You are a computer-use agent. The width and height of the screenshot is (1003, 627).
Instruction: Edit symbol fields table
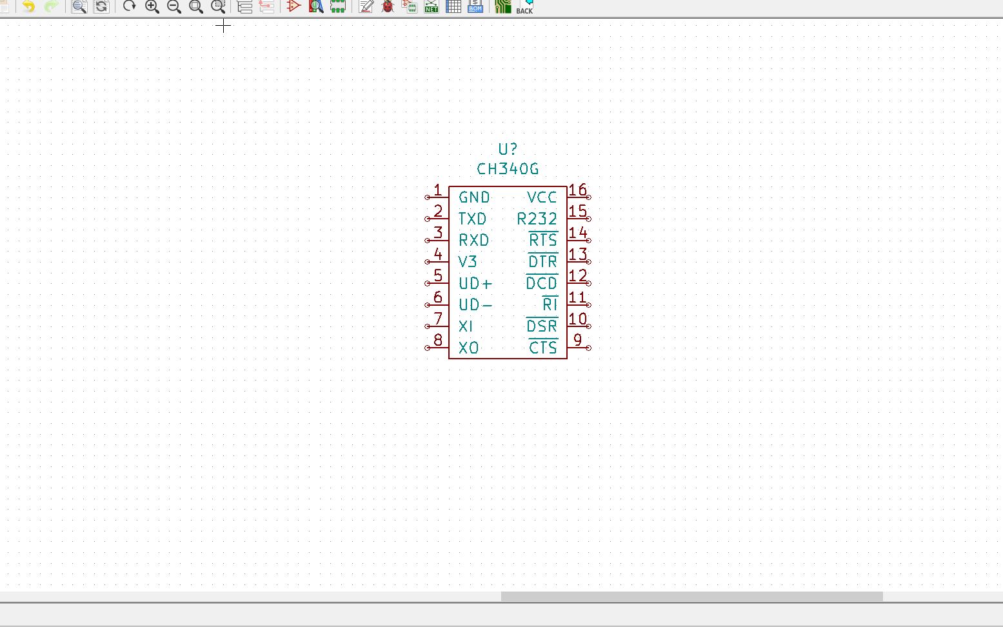tap(453, 6)
